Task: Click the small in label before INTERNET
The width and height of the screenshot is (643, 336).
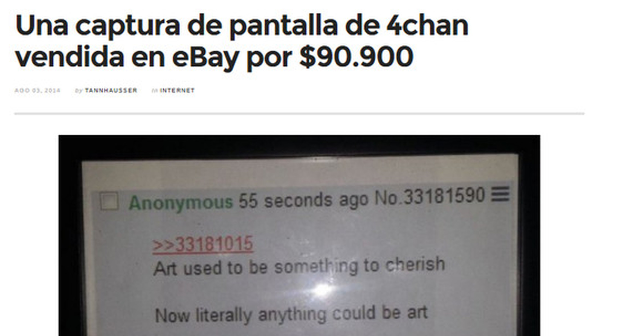Action: pyautogui.click(x=155, y=90)
